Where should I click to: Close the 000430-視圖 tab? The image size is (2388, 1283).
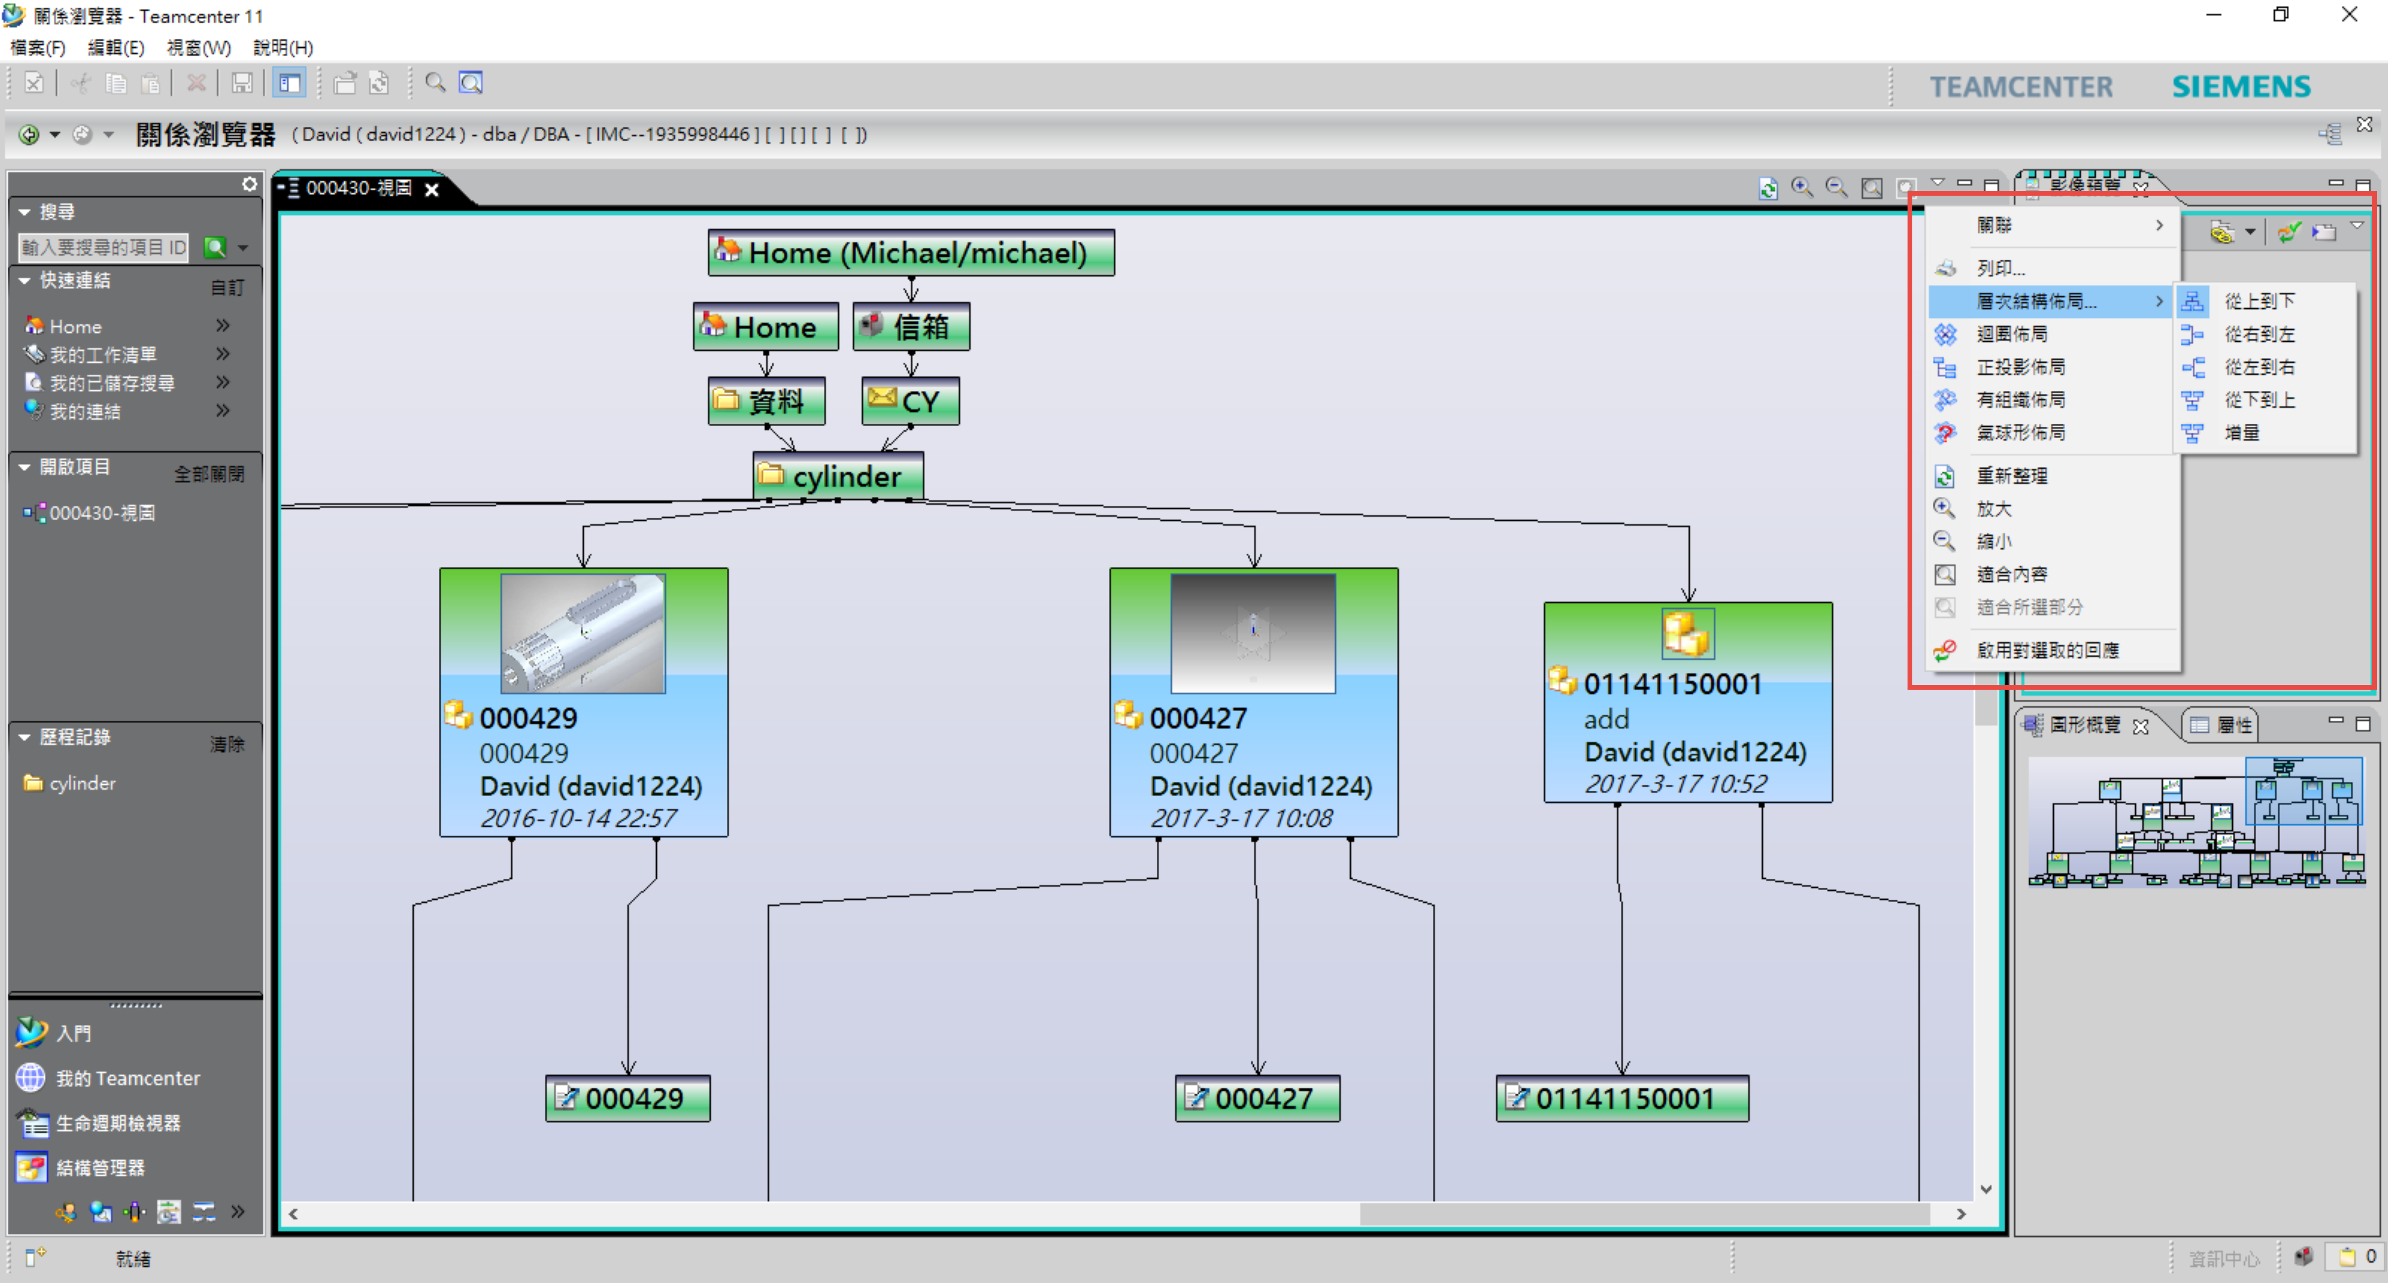(431, 189)
